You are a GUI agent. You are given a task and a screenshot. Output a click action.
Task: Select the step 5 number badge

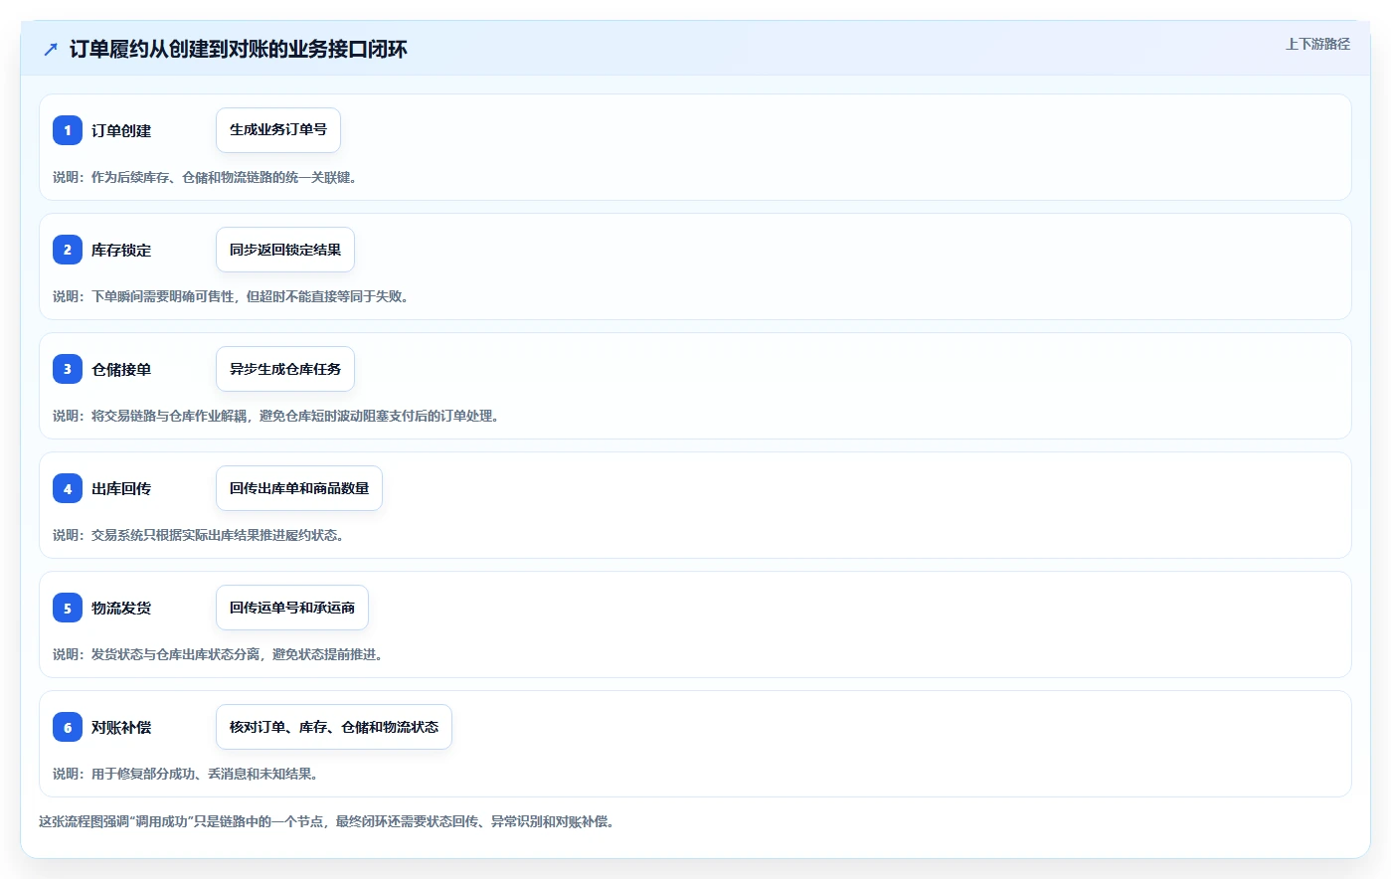pyautogui.click(x=68, y=608)
